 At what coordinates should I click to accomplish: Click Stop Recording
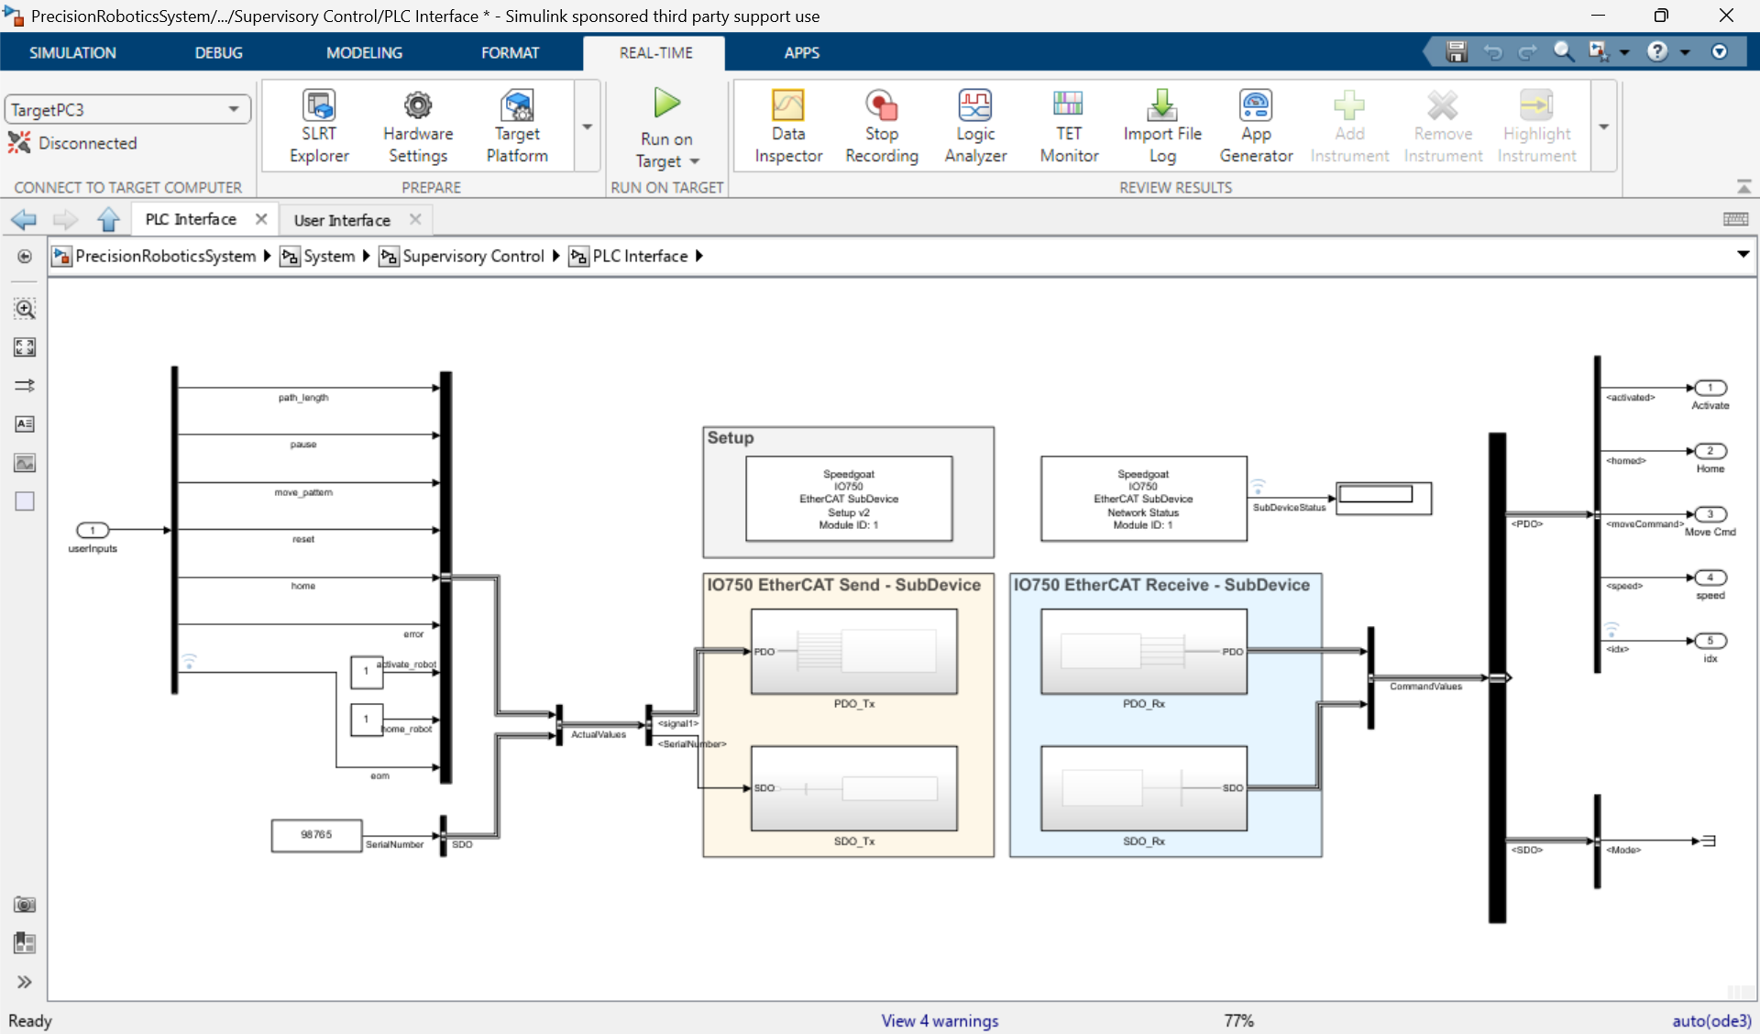pyautogui.click(x=882, y=126)
